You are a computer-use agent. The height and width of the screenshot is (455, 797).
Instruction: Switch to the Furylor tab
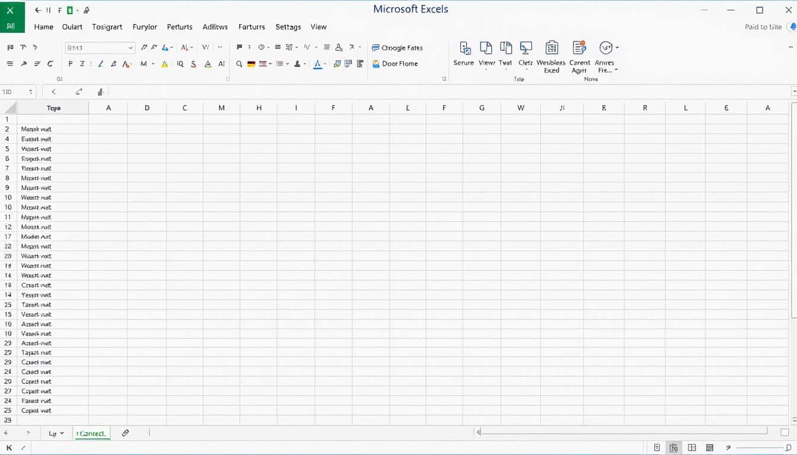click(x=145, y=27)
